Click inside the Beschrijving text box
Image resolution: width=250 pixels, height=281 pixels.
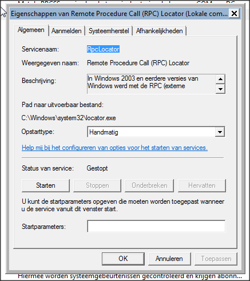152,84
